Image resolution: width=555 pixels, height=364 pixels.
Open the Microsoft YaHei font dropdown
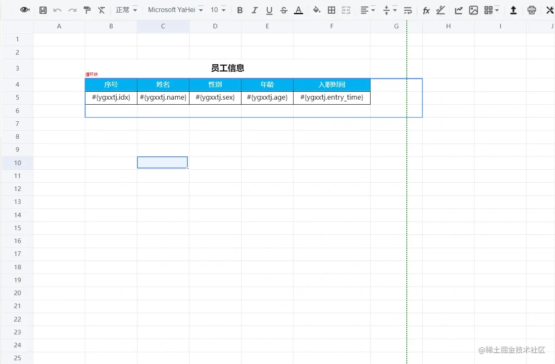[175, 10]
